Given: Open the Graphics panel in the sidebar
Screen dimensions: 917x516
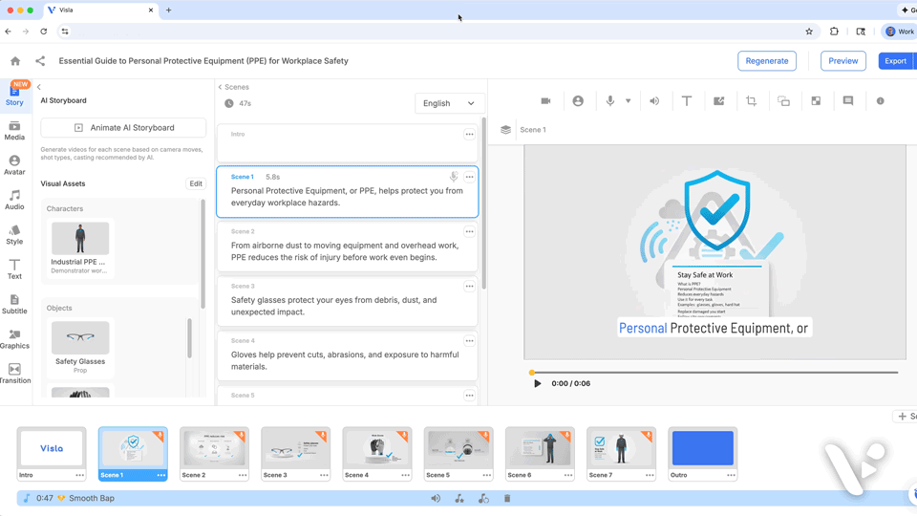Looking at the screenshot, I should point(14,339).
